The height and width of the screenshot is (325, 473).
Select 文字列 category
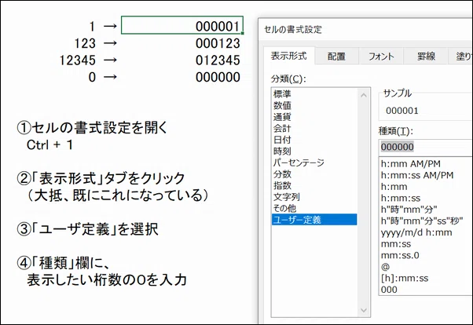click(x=314, y=197)
